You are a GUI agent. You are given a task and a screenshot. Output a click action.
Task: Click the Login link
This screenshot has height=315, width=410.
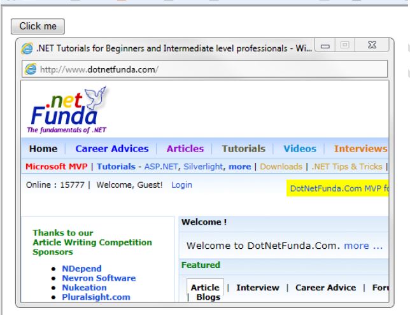click(x=181, y=185)
